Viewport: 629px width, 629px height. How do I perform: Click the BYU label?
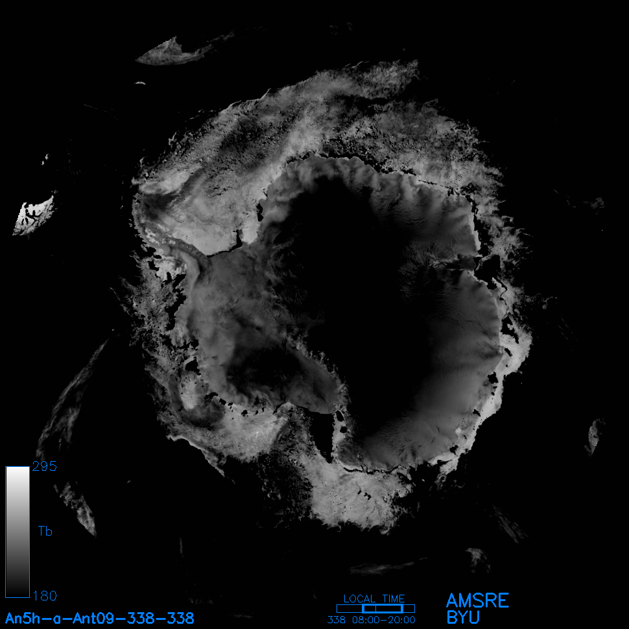click(463, 617)
